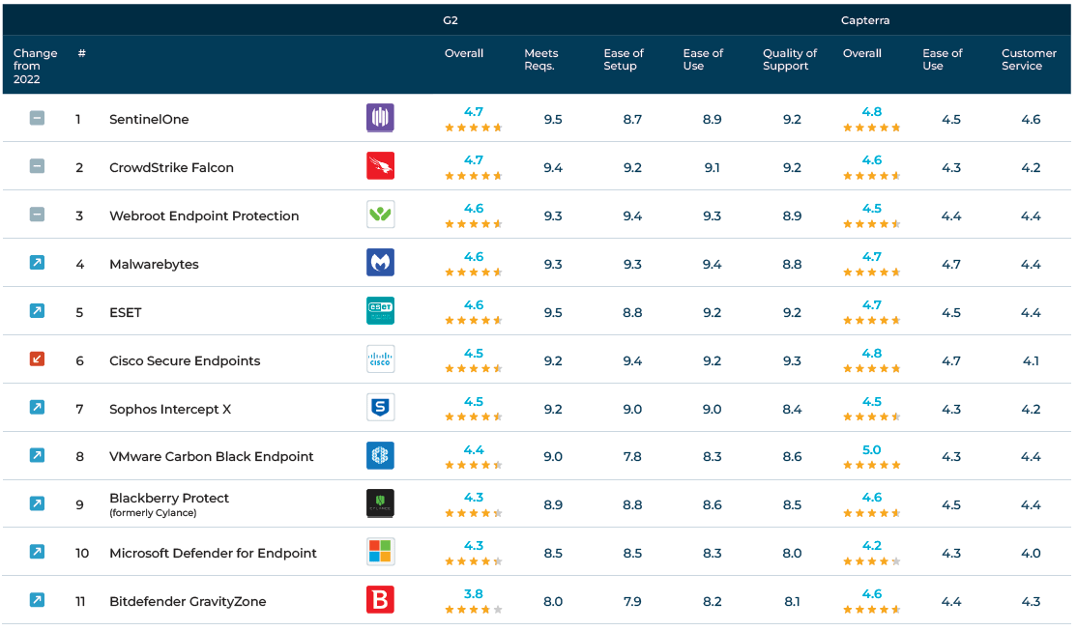Image resolution: width=1077 pixels, height=631 pixels.
Task: Click the Ease of Setup column header
Action: tap(623, 60)
